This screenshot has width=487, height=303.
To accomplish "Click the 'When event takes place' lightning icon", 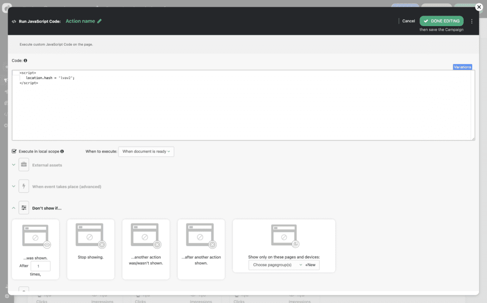I will tap(24, 186).
